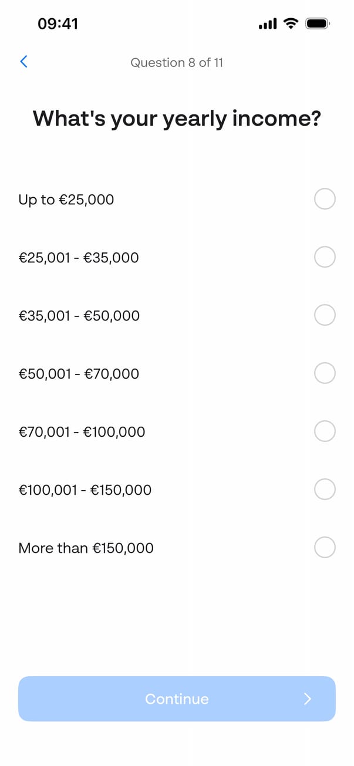The width and height of the screenshot is (354, 766).
Task: Mark the €35,001 - €50,000 radio circle
Action: 325,315
